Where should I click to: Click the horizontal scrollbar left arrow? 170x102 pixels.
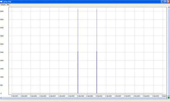click(1, 98)
